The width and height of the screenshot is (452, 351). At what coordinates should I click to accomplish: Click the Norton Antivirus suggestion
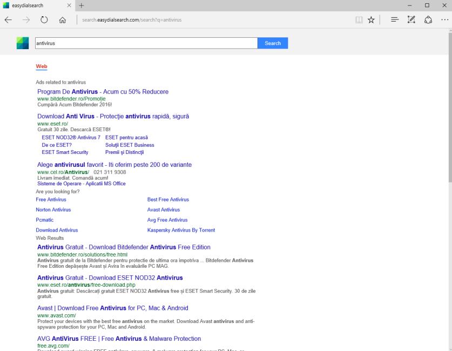point(52,210)
